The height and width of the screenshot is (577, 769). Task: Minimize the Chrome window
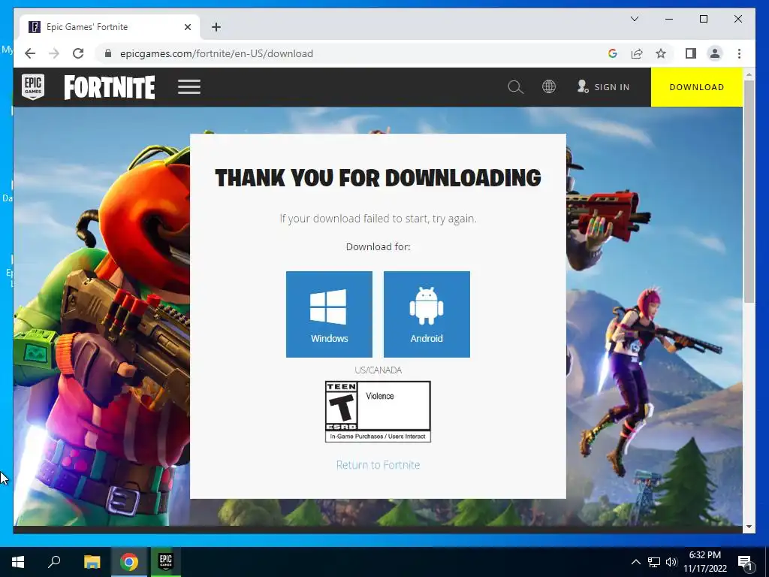click(669, 19)
